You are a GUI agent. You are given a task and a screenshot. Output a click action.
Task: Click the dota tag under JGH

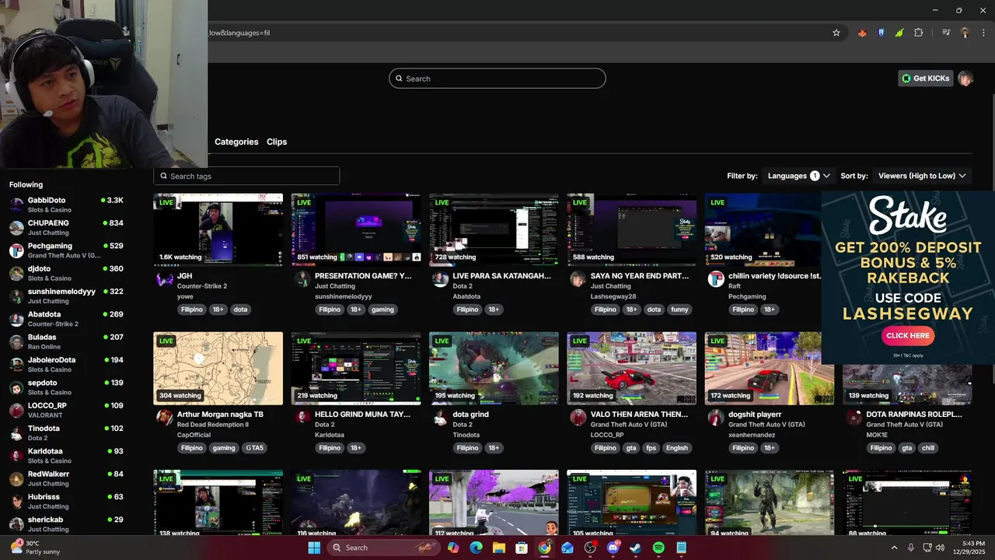pyautogui.click(x=240, y=310)
